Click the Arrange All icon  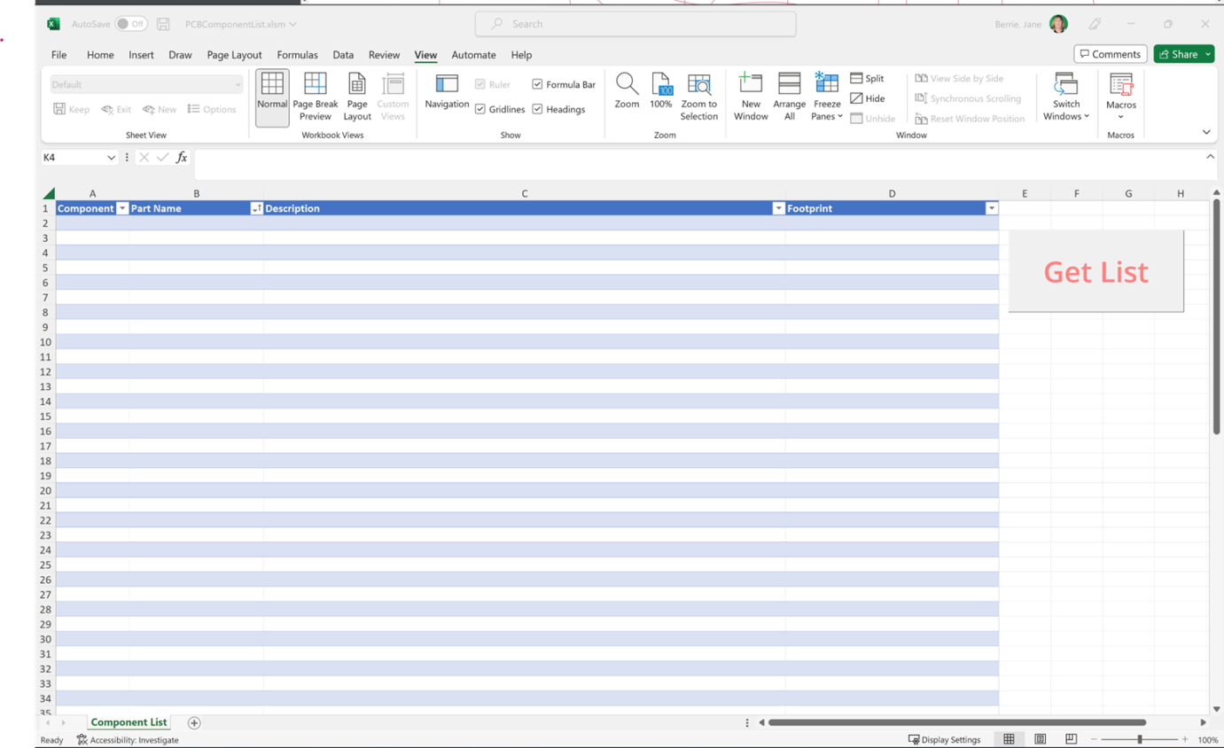pos(789,85)
